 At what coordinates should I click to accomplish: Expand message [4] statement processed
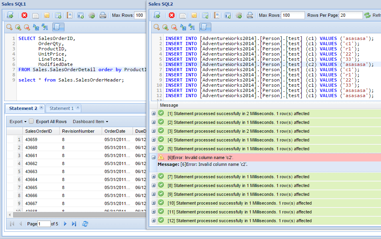click(153, 140)
